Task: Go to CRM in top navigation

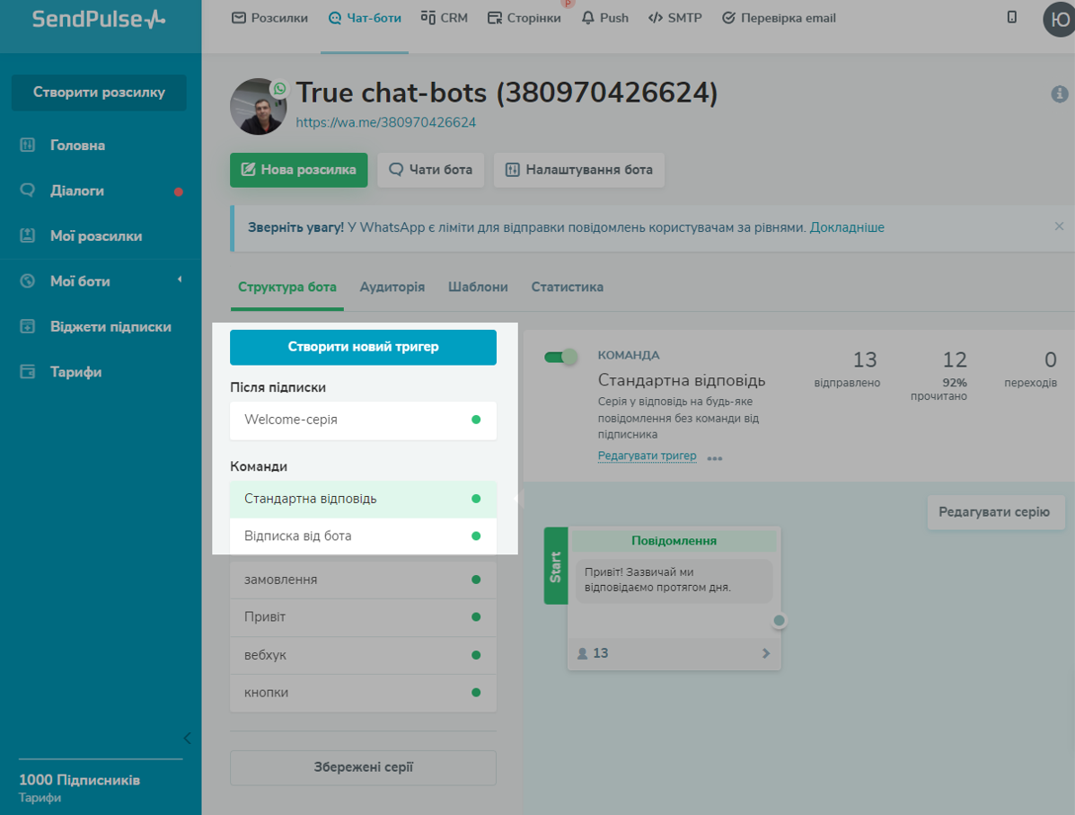Action: [x=445, y=18]
